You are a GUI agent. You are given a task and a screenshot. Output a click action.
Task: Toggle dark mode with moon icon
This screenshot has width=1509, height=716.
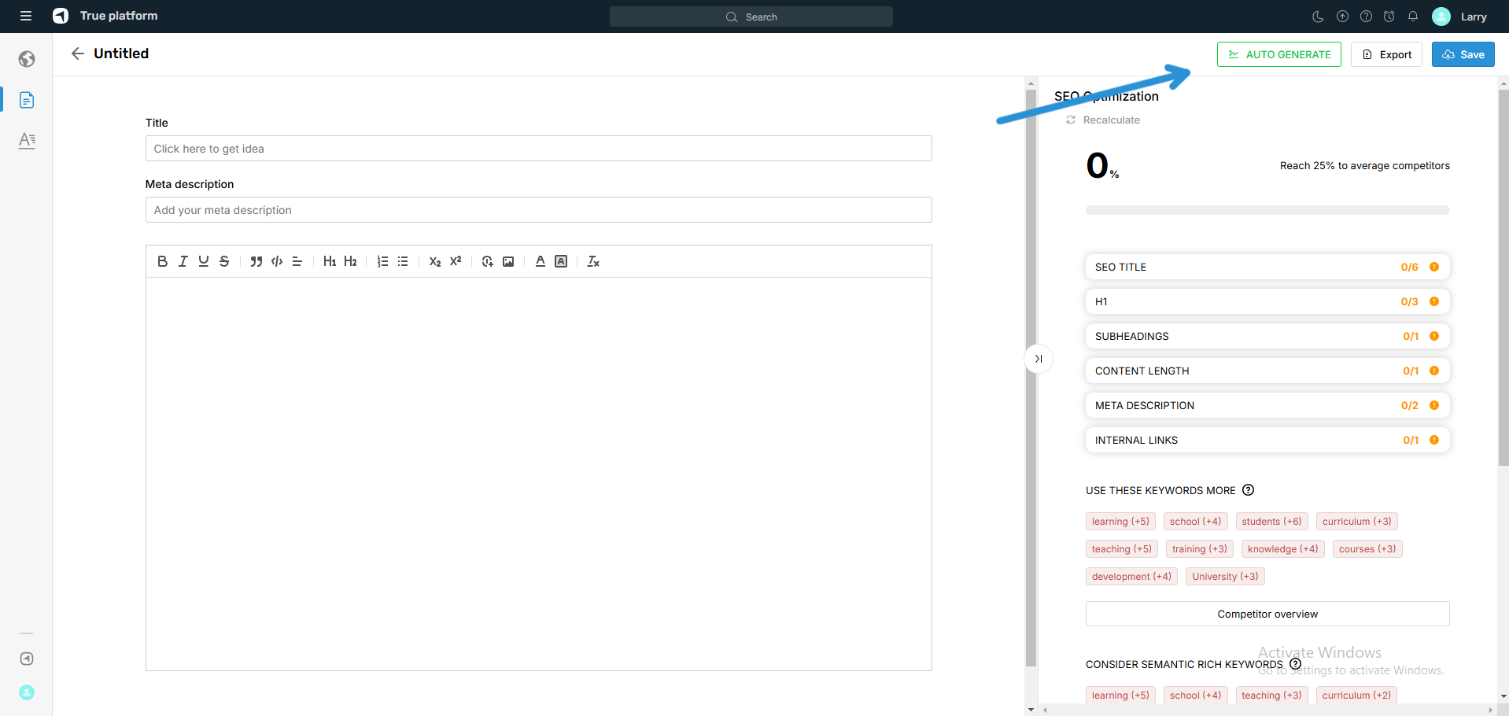[x=1319, y=17]
